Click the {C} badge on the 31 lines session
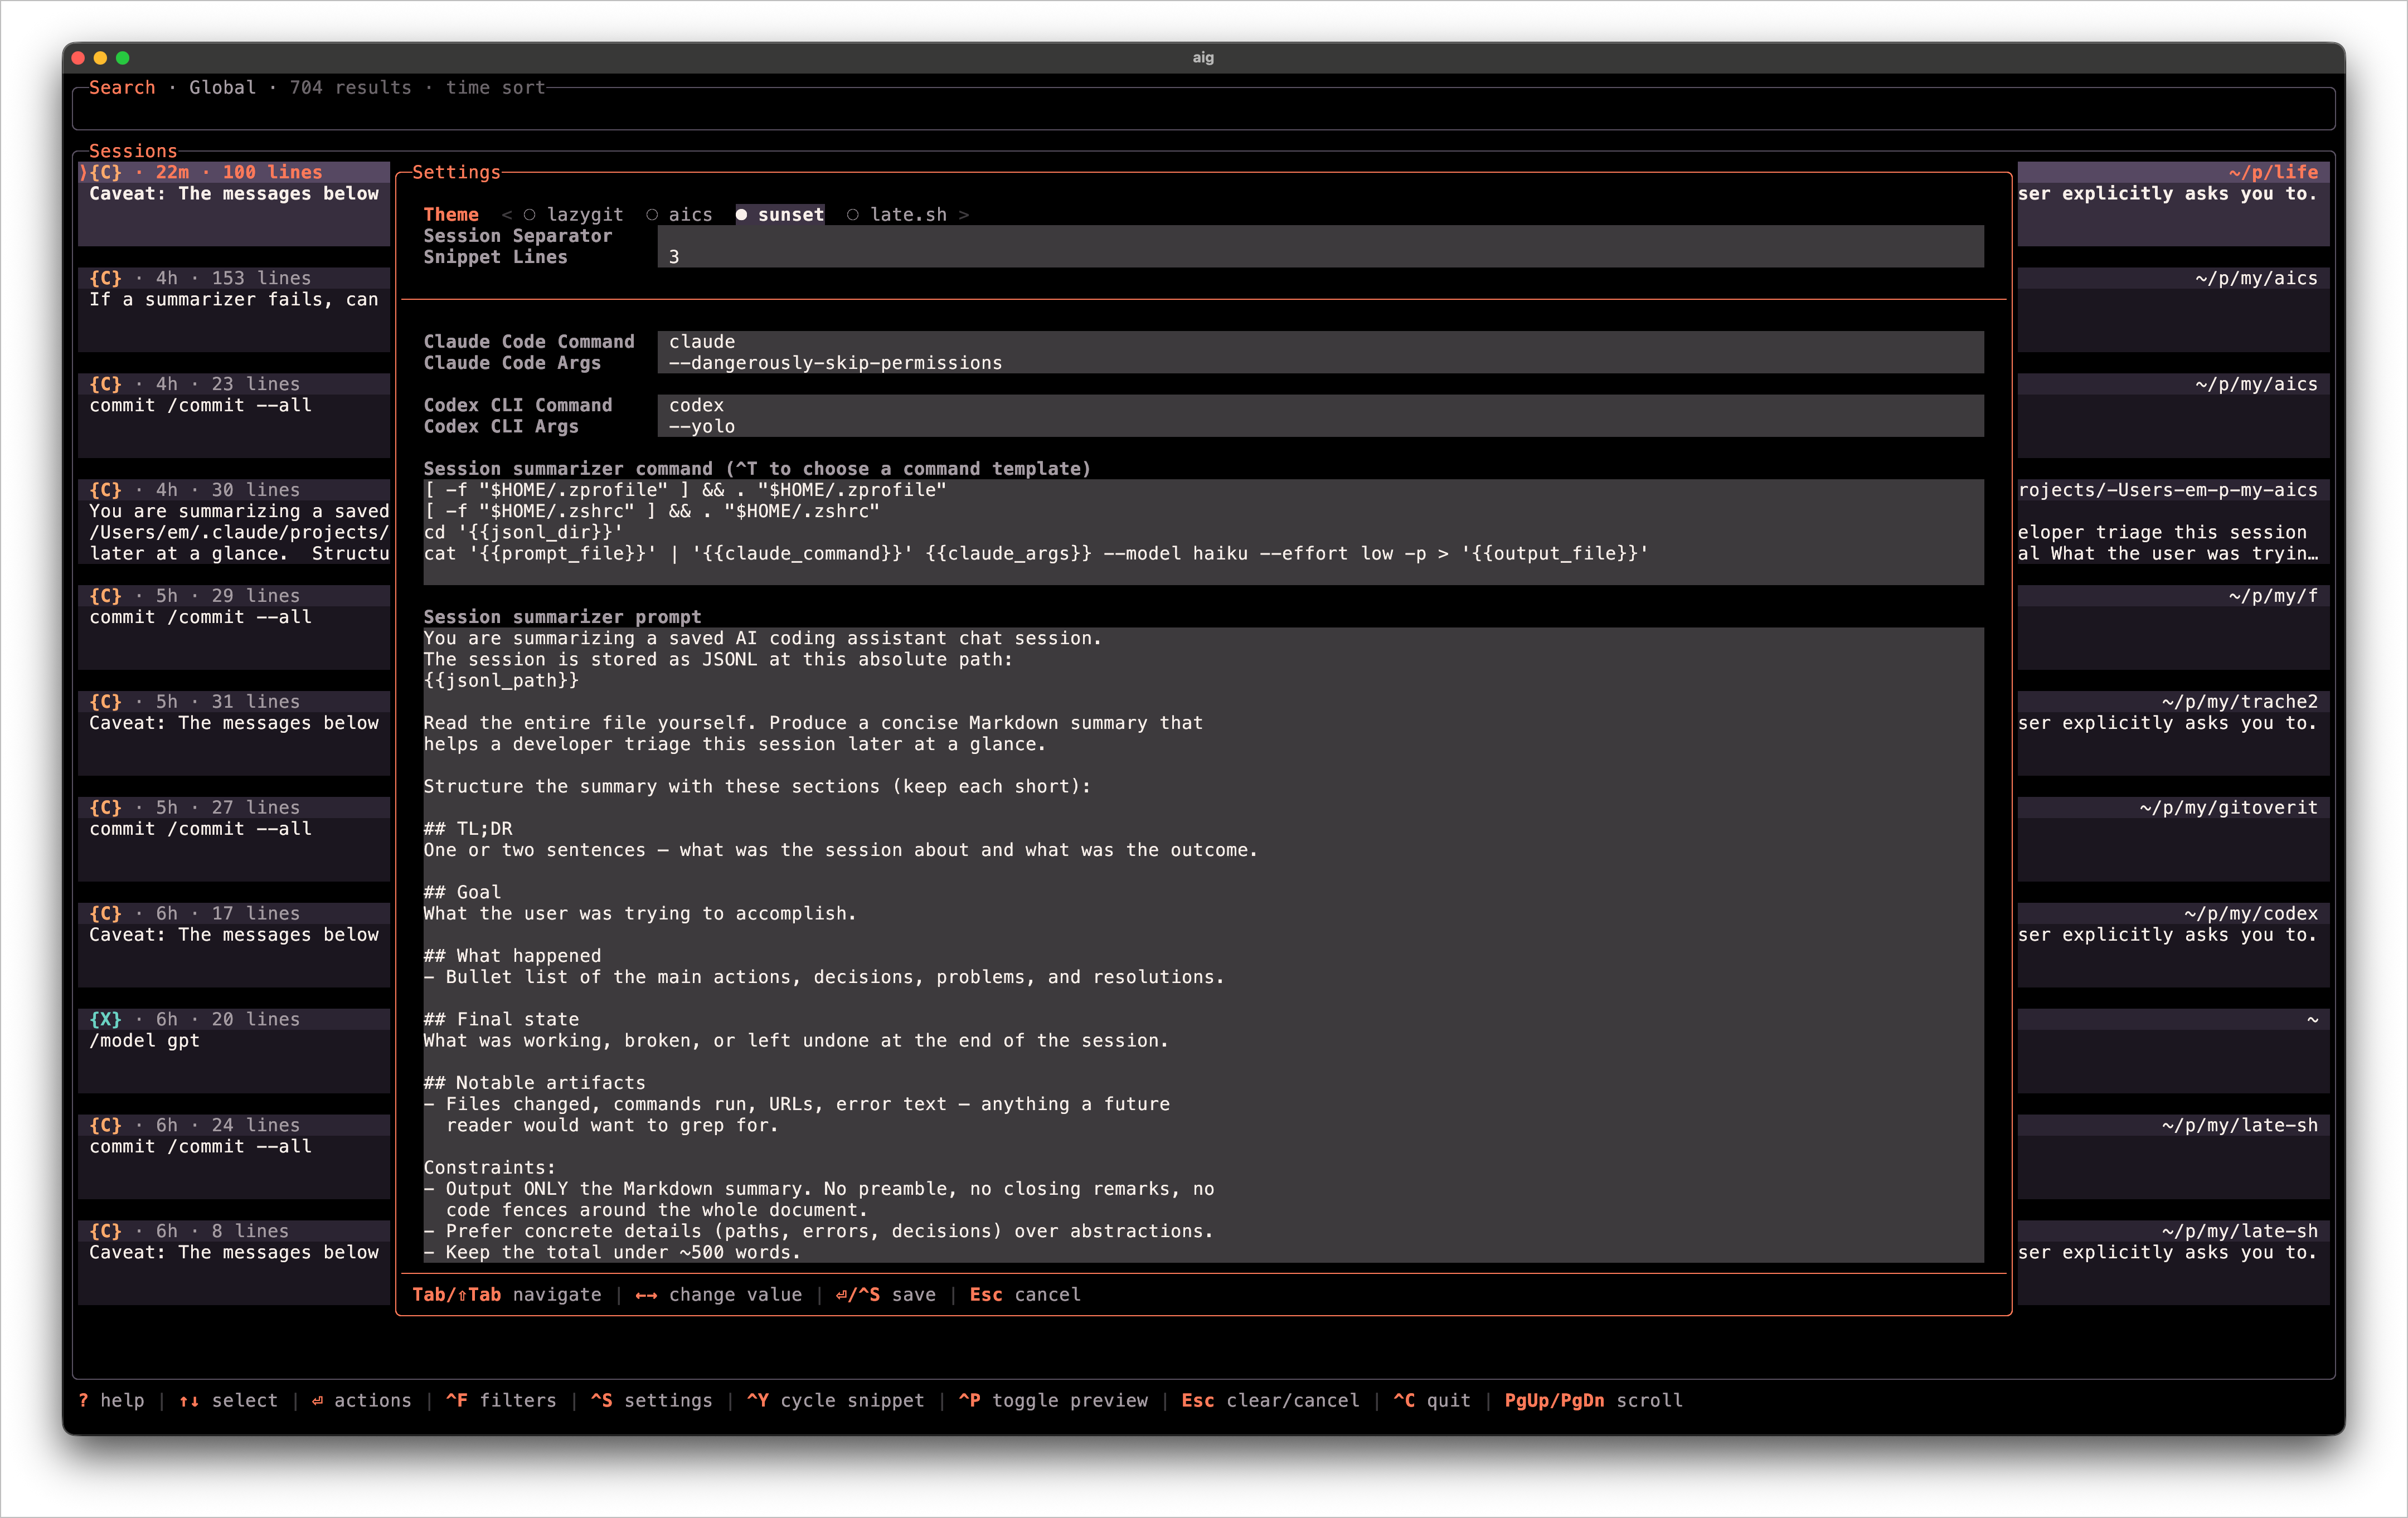The image size is (2408, 1518). coord(105,702)
